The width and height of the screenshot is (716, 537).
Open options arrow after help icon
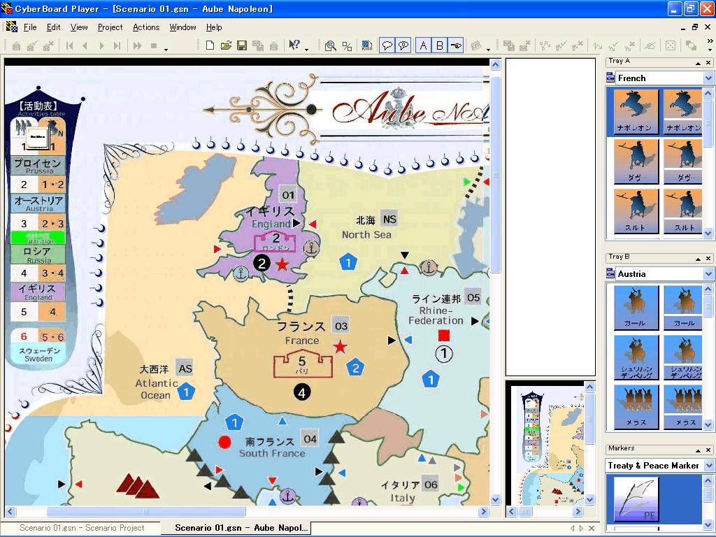point(306,49)
